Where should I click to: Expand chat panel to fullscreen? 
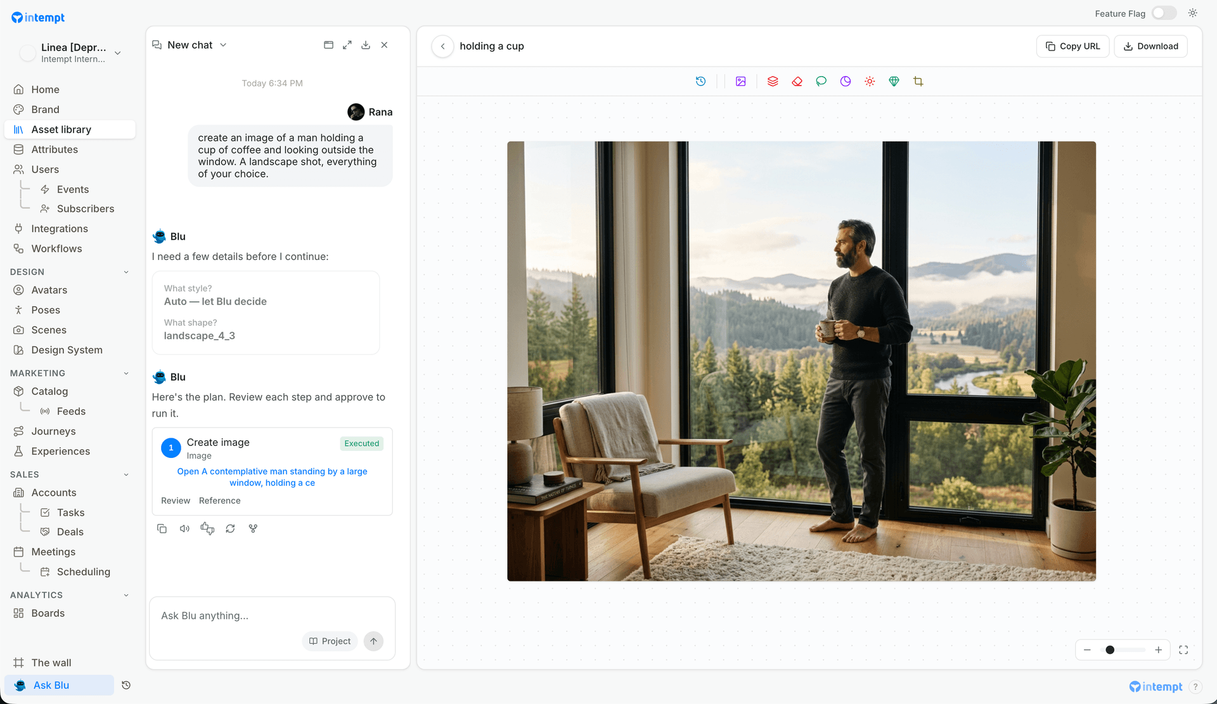pyautogui.click(x=347, y=45)
